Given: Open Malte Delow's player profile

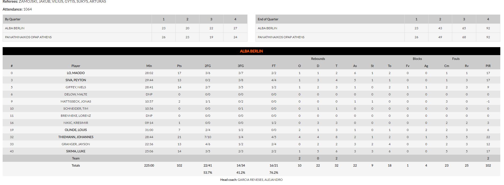Looking at the screenshot, I should (x=76, y=94).
